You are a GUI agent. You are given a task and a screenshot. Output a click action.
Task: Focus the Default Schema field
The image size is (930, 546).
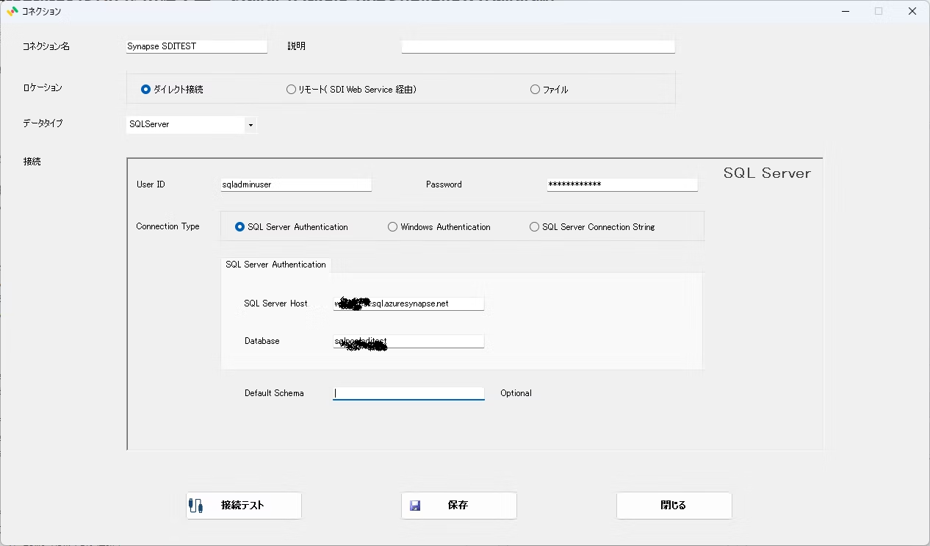click(x=408, y=393)
